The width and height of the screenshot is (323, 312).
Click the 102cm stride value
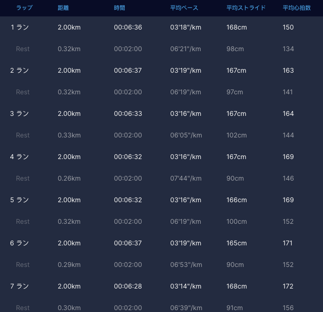tap(236, 135)
